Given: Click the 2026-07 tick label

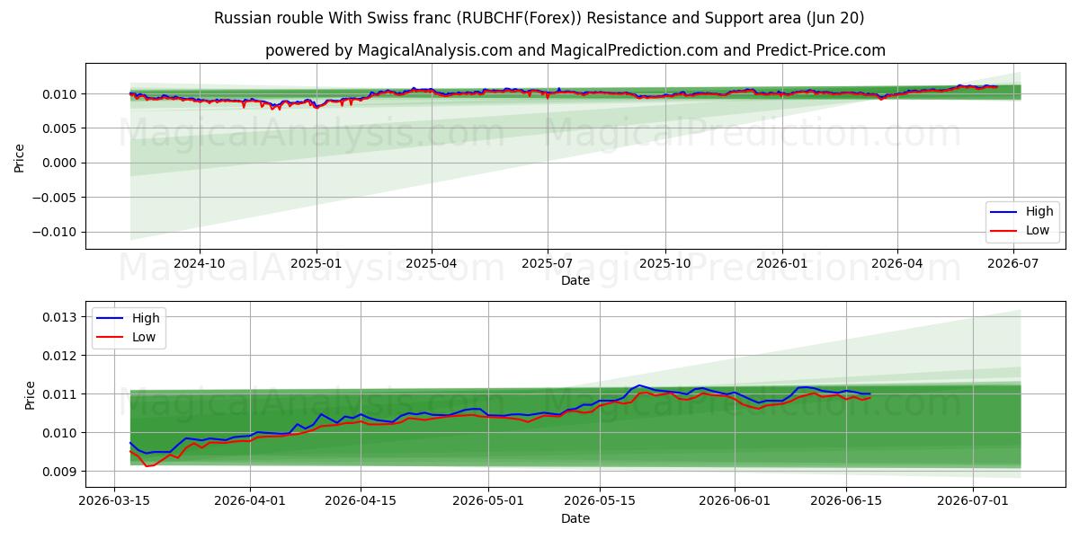Looking at the screenshot, I should (x=1013, y=263).
